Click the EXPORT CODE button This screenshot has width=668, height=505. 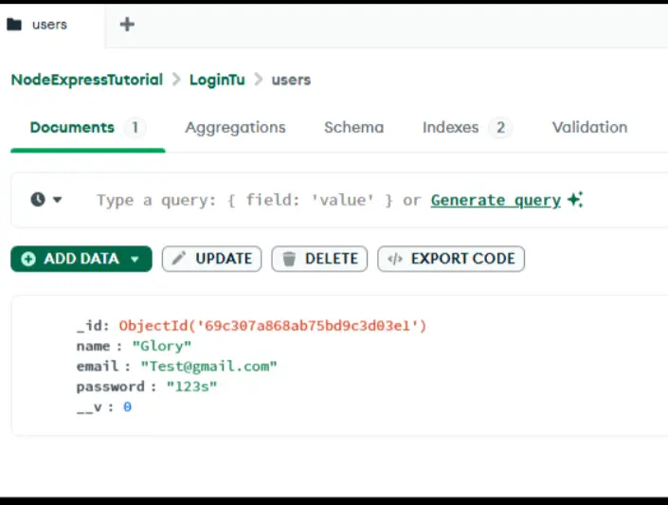pyautogui.click(x=451, y=259)
